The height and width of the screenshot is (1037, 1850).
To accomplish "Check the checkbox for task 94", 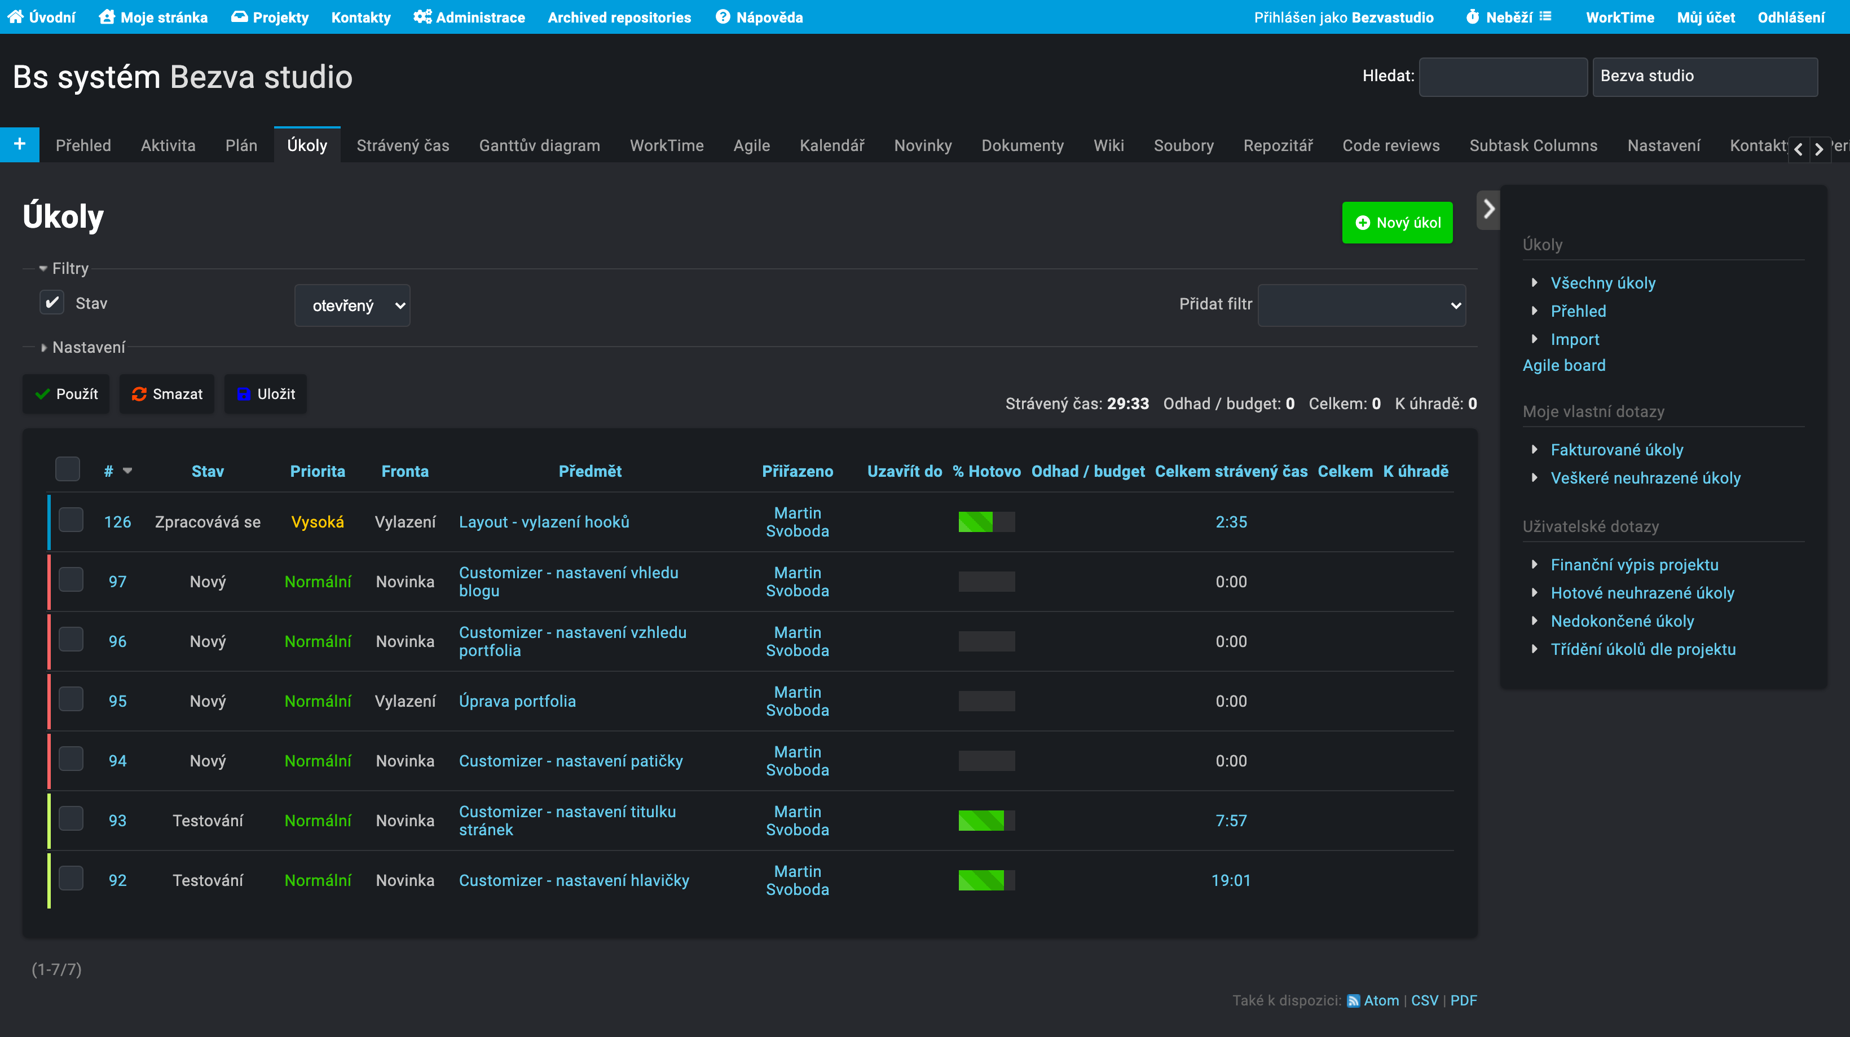I will pyautogui.click(x=71, y=759).
